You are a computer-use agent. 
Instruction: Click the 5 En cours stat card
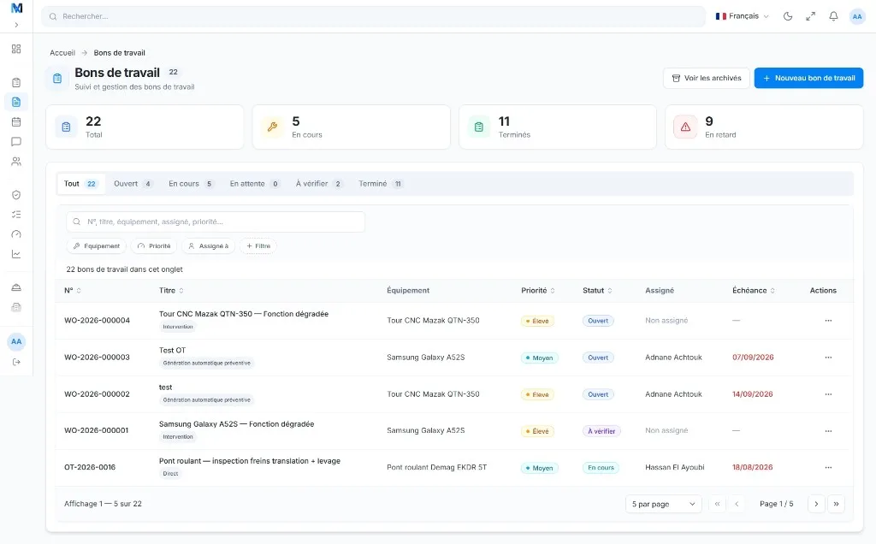tap(352, 127)
